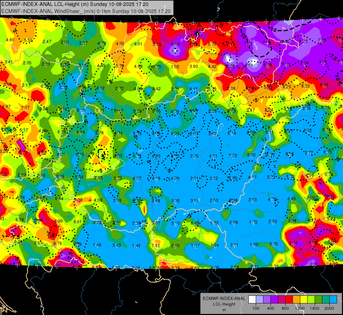Image resolution: width=343 pixels, height=315 pixels.
Task: Click the '3.35' wind shear value
Action: pos(176,201)
